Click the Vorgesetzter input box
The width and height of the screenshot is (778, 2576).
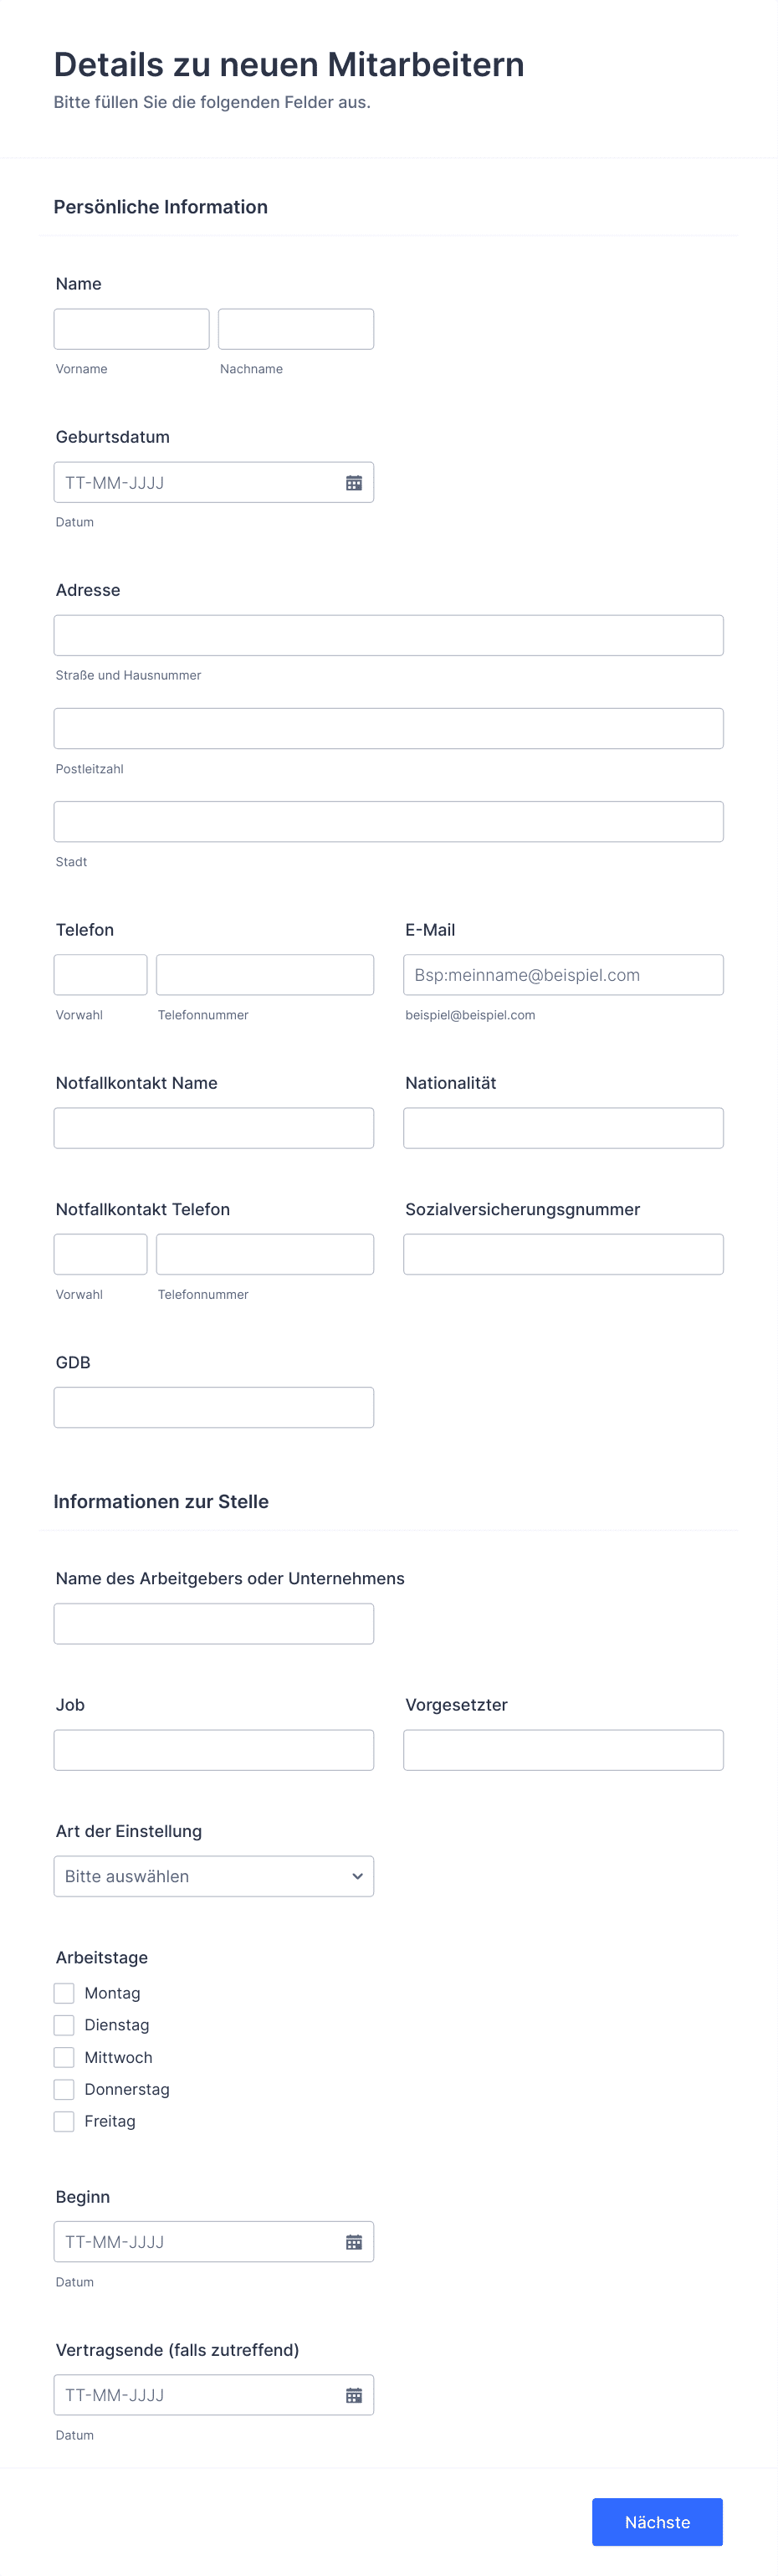(x=563, y=1749)
